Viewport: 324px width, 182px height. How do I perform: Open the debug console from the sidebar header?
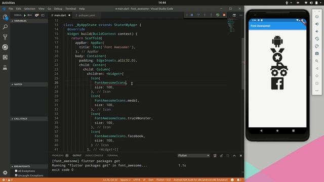pos(43,15)
